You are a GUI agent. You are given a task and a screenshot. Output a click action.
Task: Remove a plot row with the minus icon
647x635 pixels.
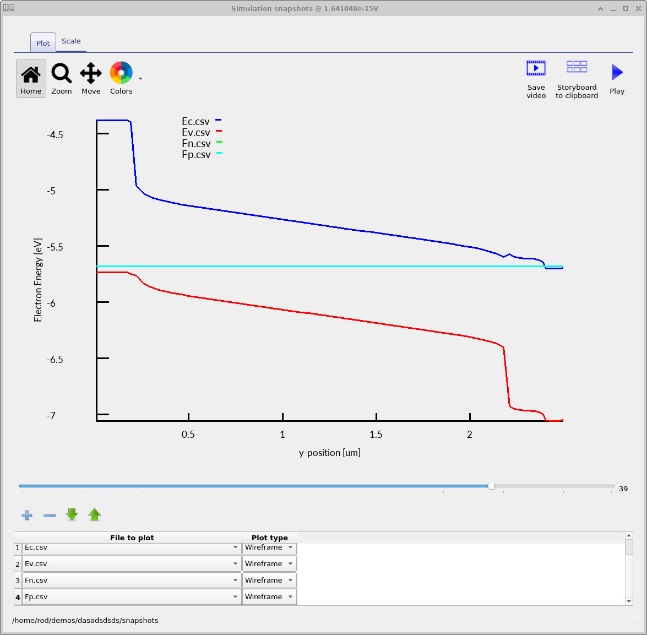click(x=50, y=515)
